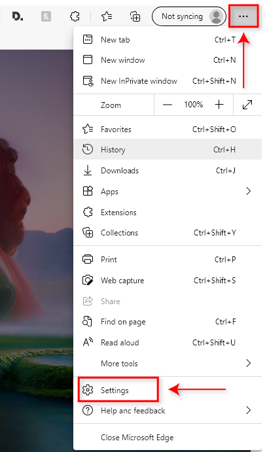Click Close Microsoft Edge
The width and height of the screenshot is (267, 452).
pyautogui.click(x=168, y=438)
